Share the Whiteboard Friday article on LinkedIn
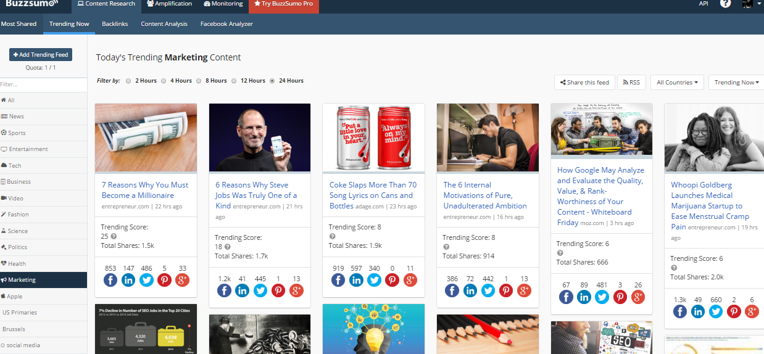 coord(584,297)
